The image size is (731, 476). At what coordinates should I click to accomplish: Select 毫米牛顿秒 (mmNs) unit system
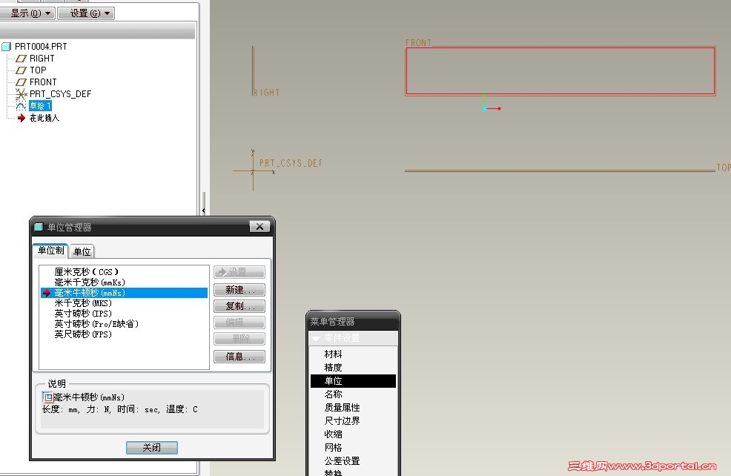pyautogui.click(x=124, y=293)
